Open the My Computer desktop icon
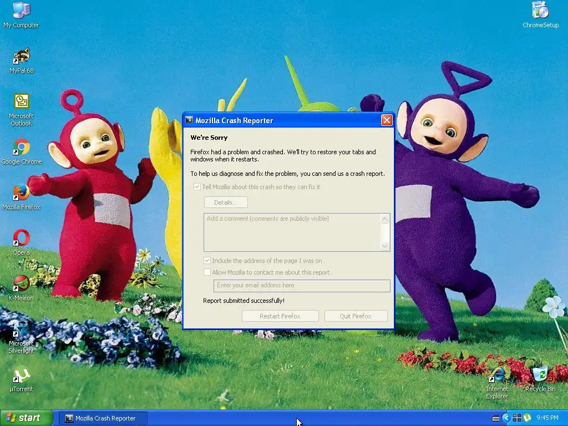 [x=21, y=14]
